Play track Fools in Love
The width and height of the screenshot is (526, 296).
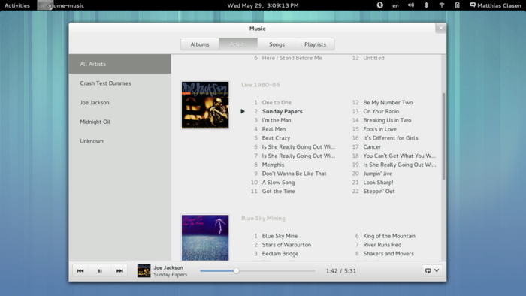click(x=379, y=129)
